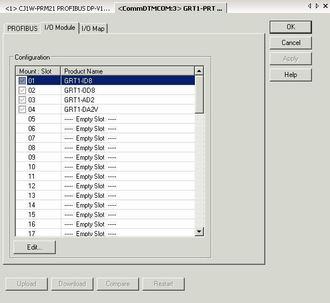Select Empty Slot row 12
This screenshot has width=330, height=303.
[105, 186]
